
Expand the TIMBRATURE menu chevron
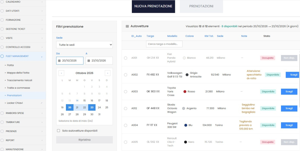click(42, 122)
